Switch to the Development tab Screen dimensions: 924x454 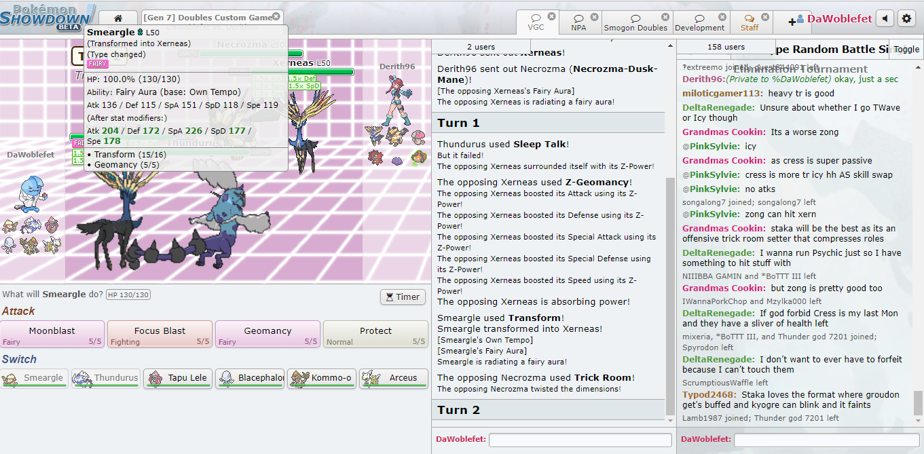click(699, 22)
